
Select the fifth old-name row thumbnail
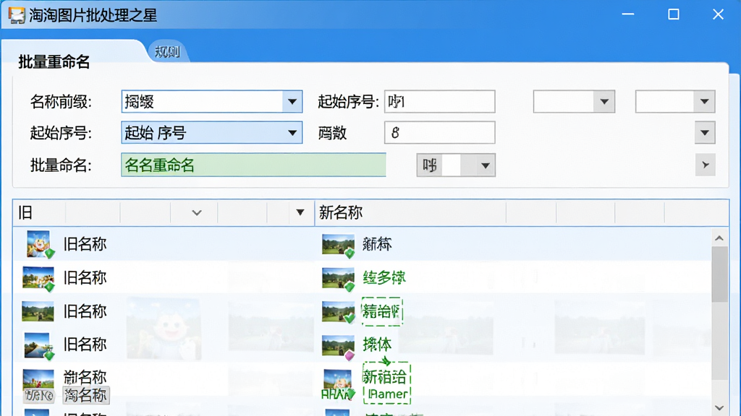pyautogui.click(x=38, y=378)
